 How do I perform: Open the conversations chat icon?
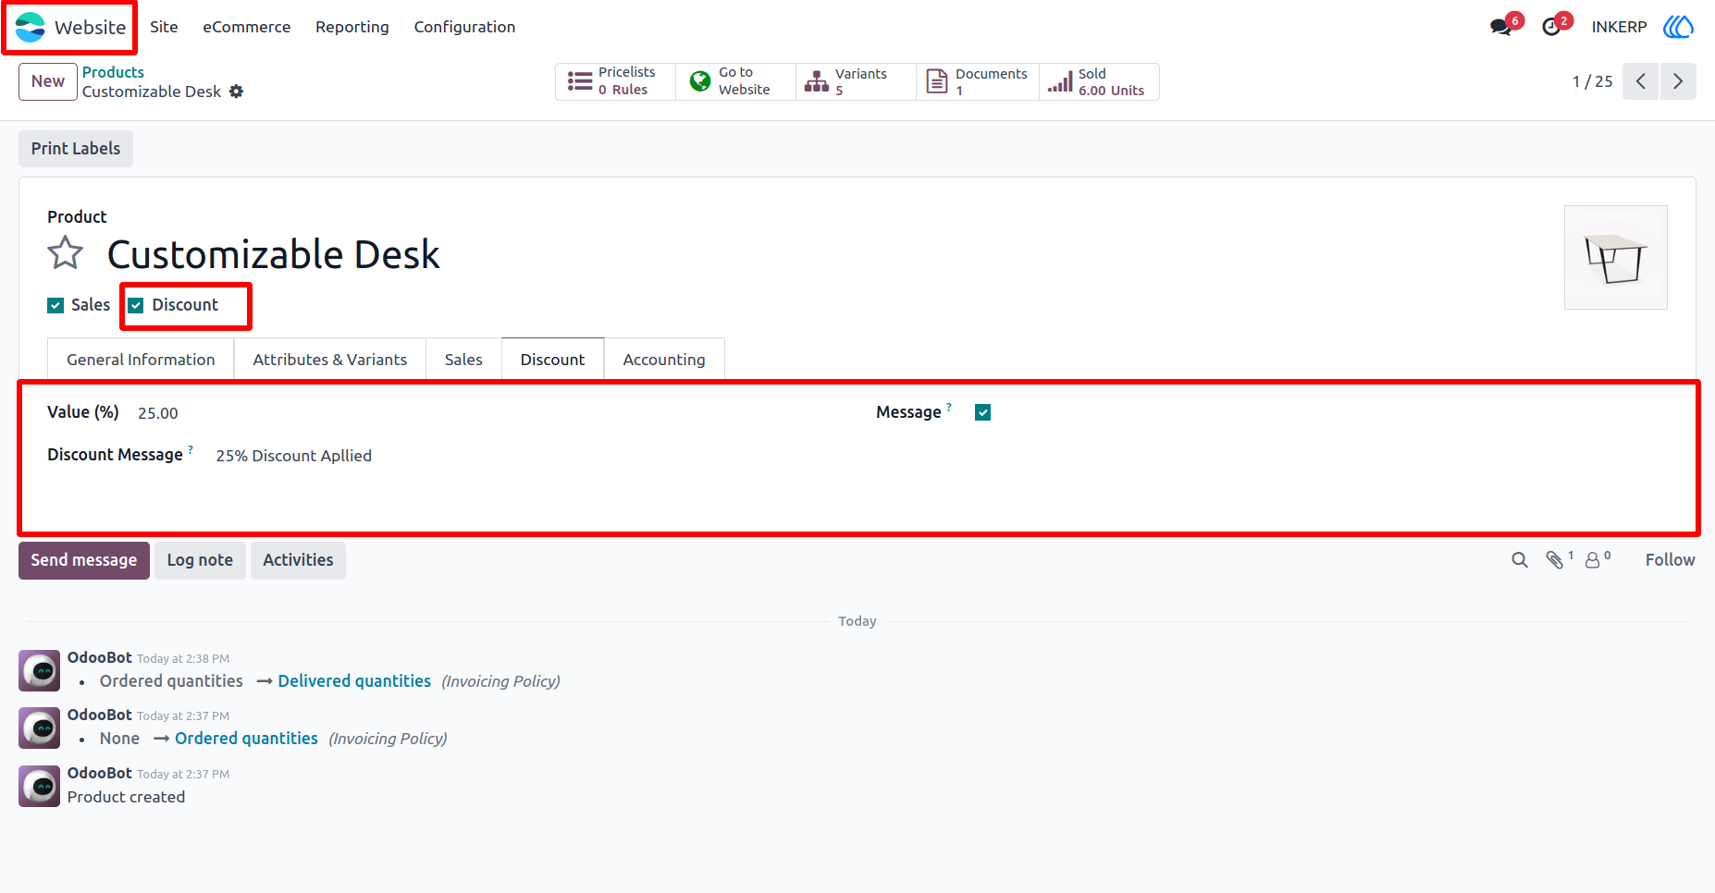point(1501,27)
